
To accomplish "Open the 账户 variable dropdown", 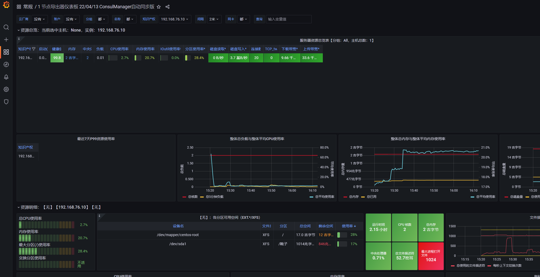I will coord(71,19).
